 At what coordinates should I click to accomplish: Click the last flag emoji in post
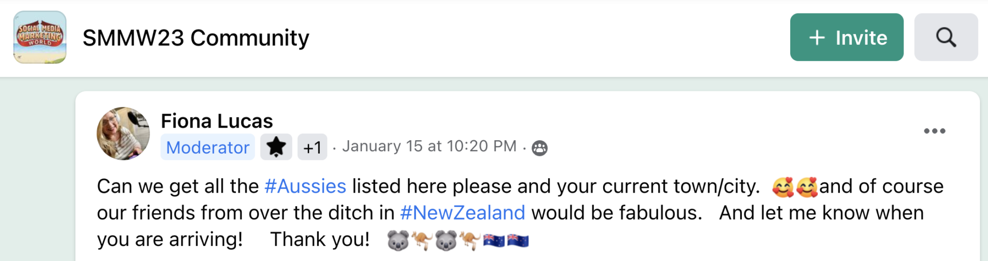[518, 240]
